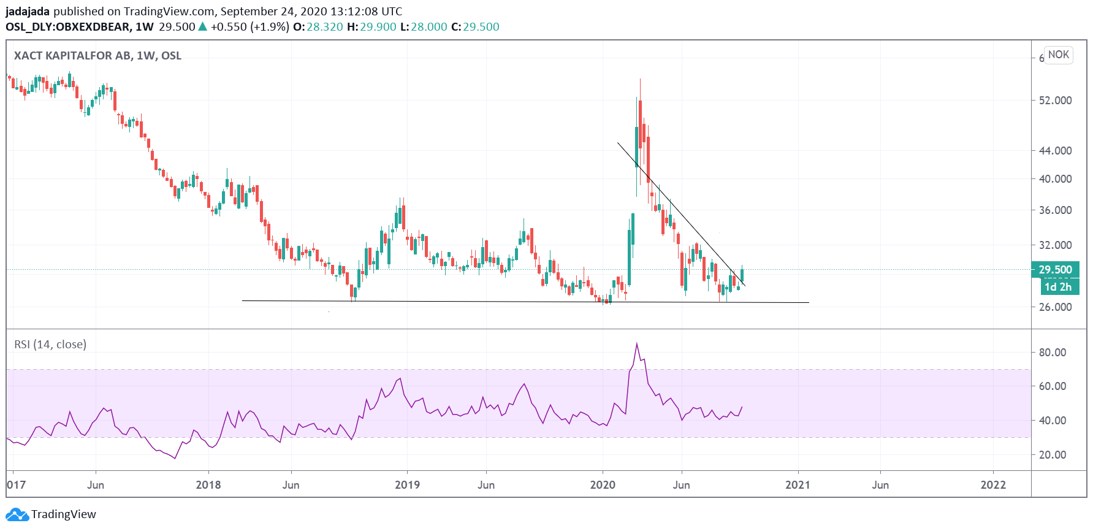Click the 2022 label on time axis
The image size is (1093, 531).
(993, 485)
